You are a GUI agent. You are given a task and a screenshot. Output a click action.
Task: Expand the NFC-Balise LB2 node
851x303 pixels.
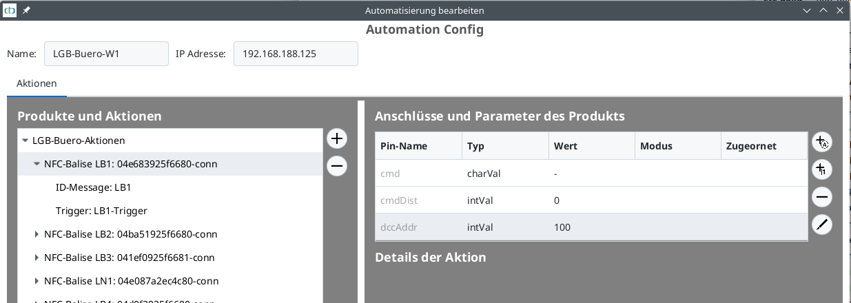point(37,234)
